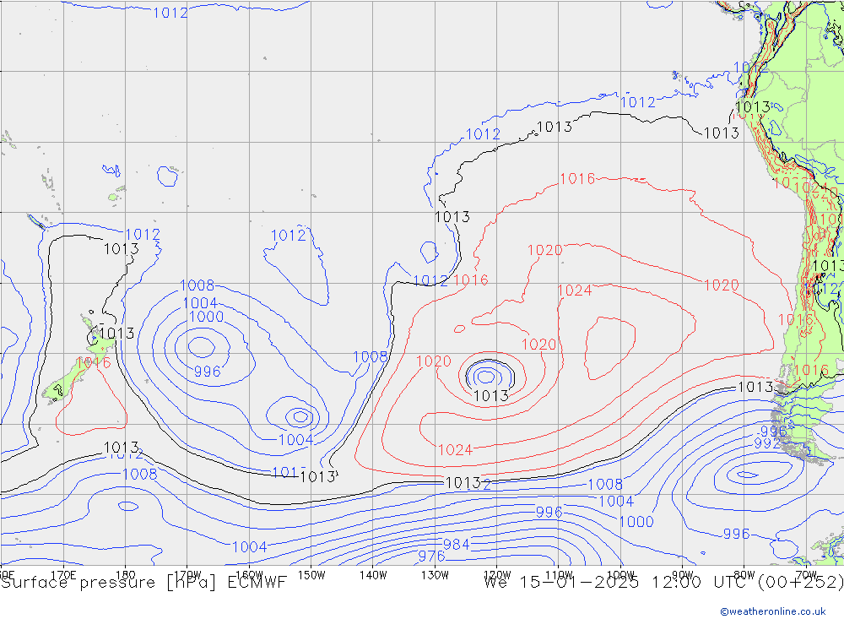Click the 140W longitude axis label
The width and height of the screenshot is (844, 619).
pos(372,575)
